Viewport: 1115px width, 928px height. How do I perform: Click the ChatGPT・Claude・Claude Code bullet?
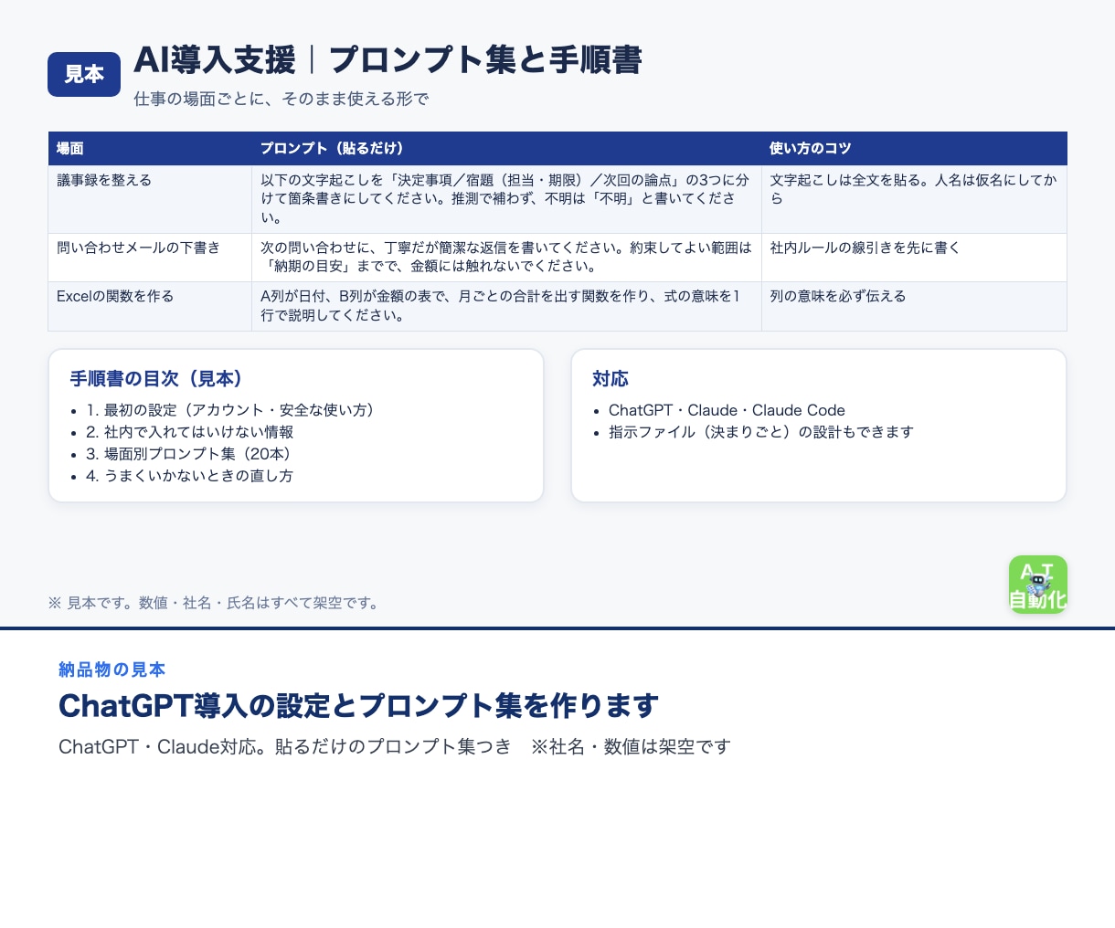[727, 410]
